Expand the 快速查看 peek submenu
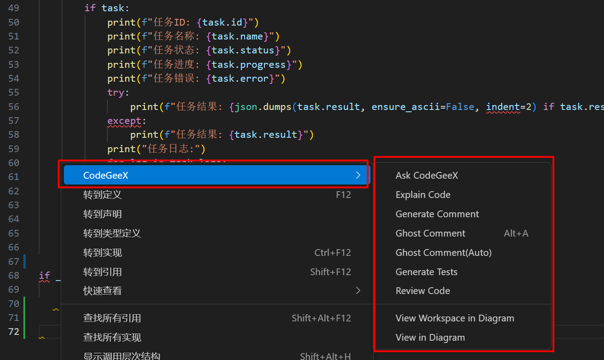This screenshot has height=360, width=604. [x=358, y=290]
